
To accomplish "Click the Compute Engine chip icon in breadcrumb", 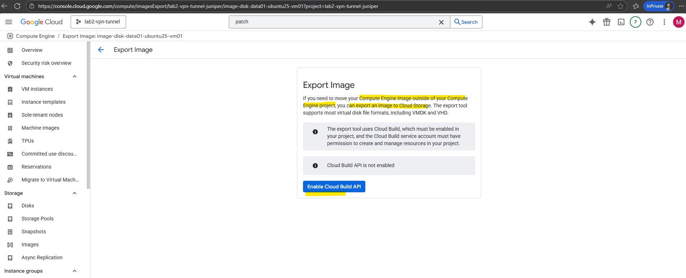I will pyautogui.click(x=10, y=36).
